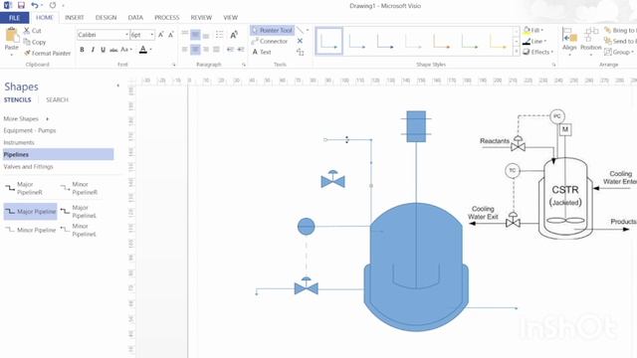This screenshot has width=637, height=358.
Task: Increase paragraph indent
Action: (x=241, y=50)
